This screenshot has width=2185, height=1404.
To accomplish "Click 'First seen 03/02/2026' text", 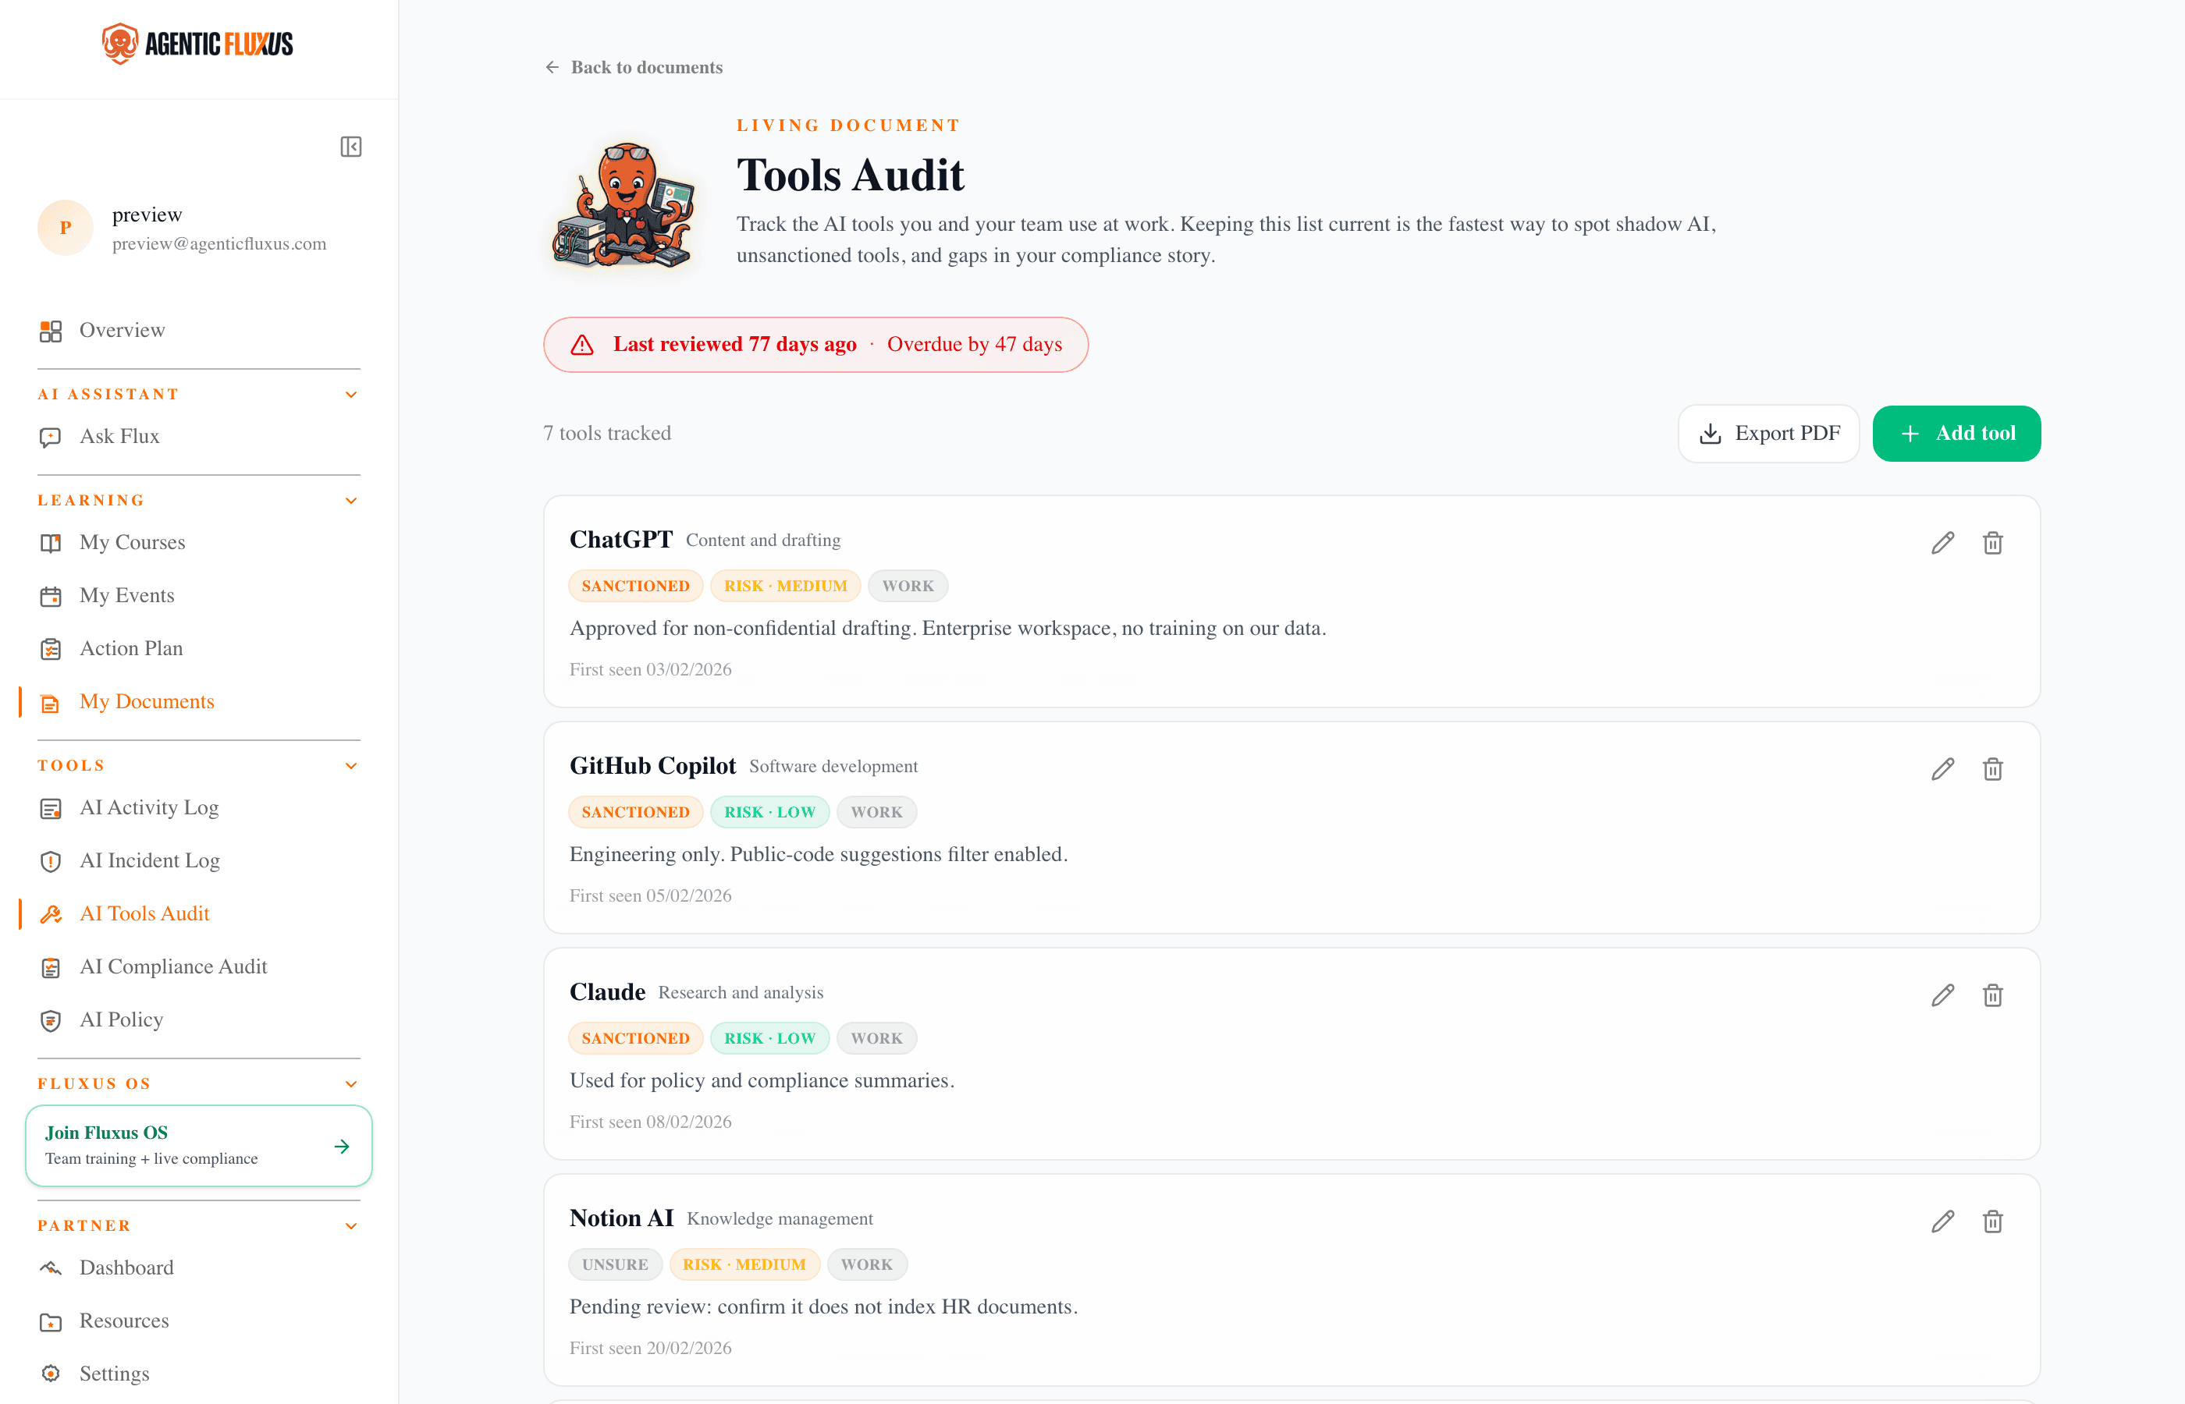I will [650, 669].
